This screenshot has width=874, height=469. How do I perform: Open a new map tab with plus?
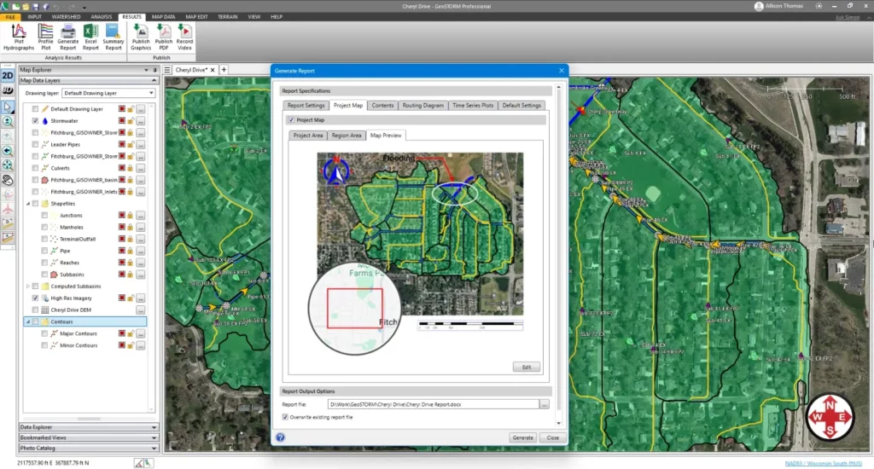224,70
